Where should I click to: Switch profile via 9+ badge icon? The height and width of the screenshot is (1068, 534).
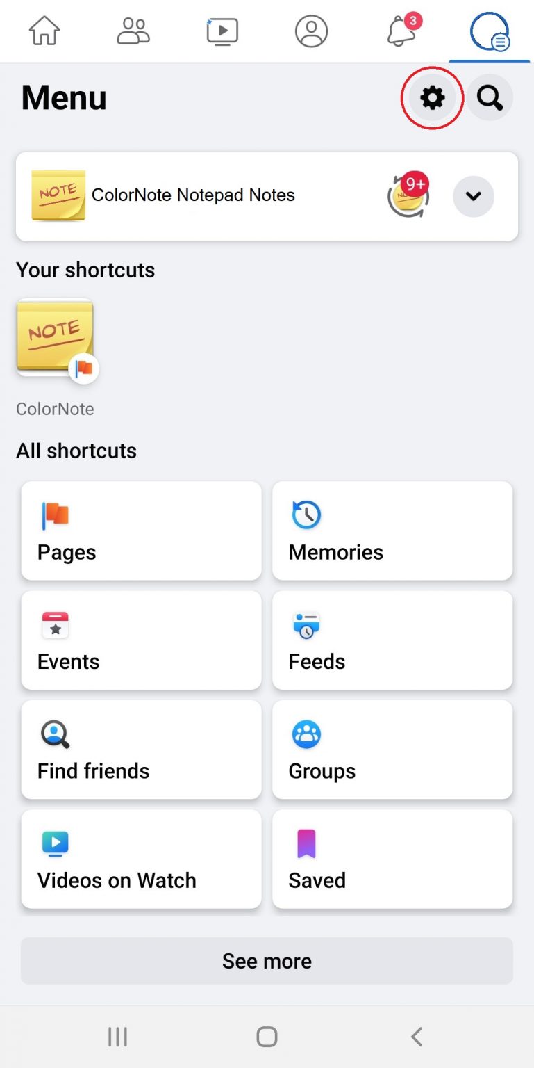pos(409,195)
